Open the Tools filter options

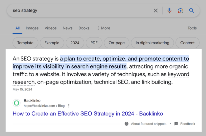point(192,28)
